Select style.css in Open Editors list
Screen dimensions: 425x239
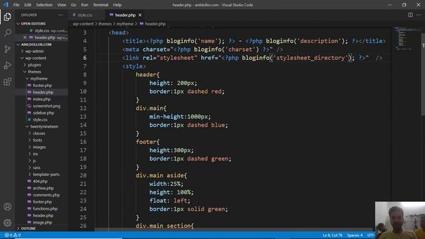tap(42, 31)
